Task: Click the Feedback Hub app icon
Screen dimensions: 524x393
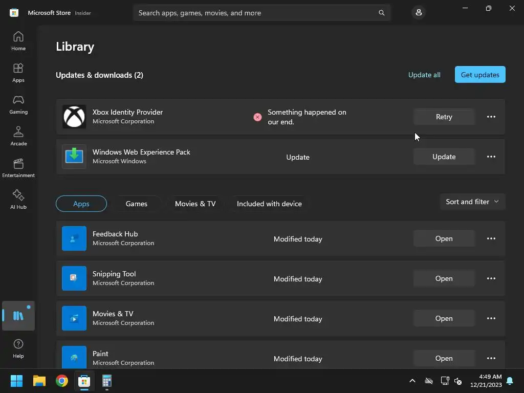Action: pyautogui.click(x=74, y=238)
